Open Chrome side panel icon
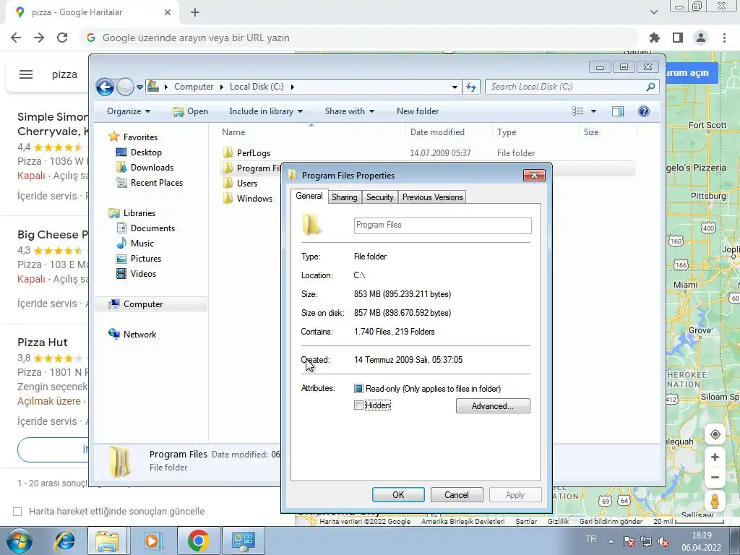Image resolution: width=740 pixels, height=555 pixels. (x=678, y=38)
